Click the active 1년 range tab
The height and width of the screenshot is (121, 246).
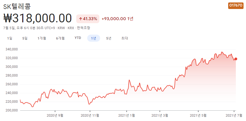tap(94, 38)
